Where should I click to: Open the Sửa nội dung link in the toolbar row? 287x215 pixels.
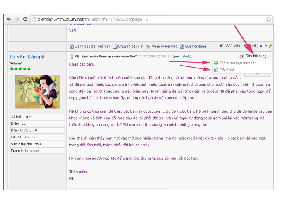(x=195, y=46)
